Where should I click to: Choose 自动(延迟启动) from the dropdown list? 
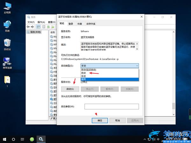(x=110, y=70)
